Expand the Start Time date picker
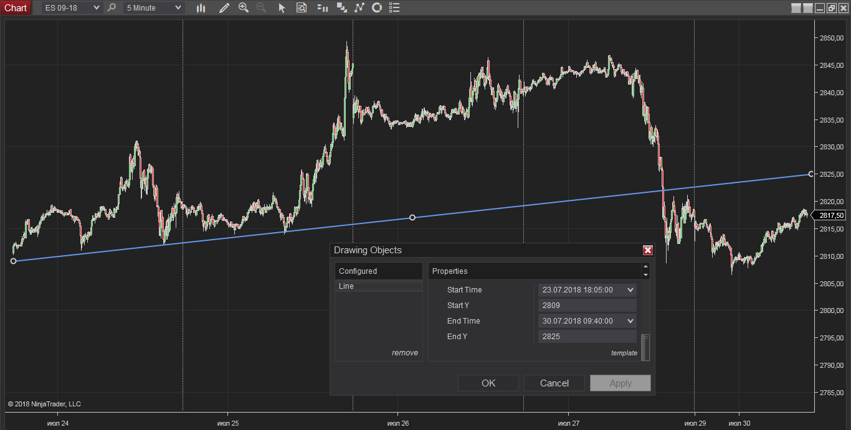 point(630,289)
